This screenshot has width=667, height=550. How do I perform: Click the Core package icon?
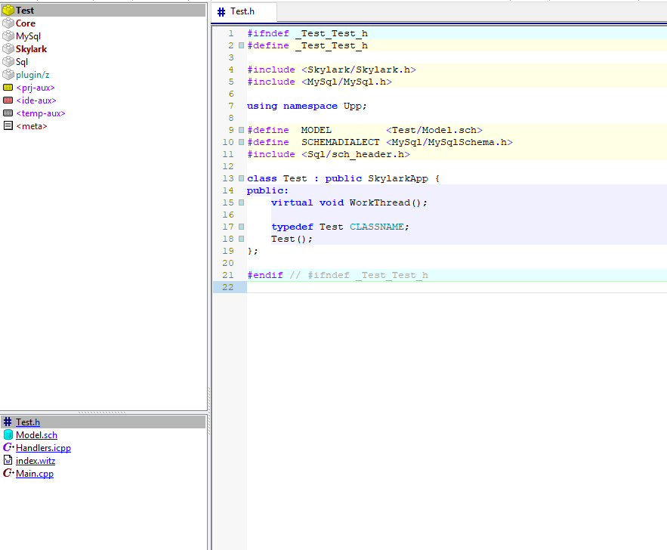[8, 23]
